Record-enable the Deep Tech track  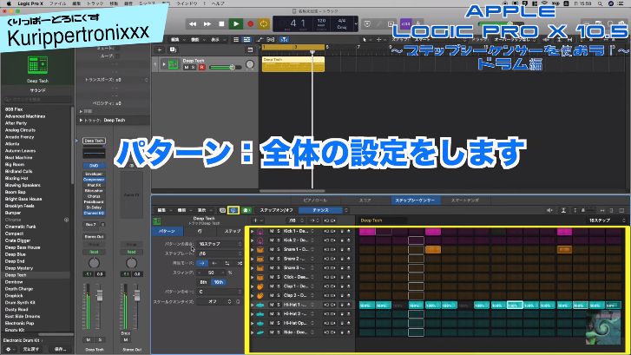[202, 67]
